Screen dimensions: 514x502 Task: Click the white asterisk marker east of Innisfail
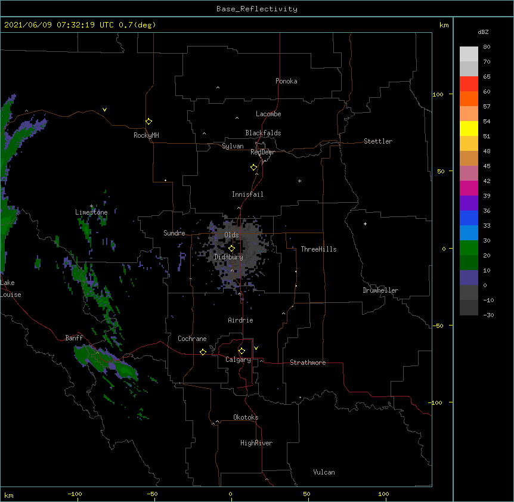click(x=299, y=181)
